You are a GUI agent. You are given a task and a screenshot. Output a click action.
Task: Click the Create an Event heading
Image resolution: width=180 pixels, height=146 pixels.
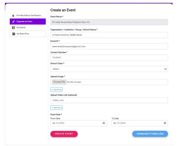(x=63, y=10)
